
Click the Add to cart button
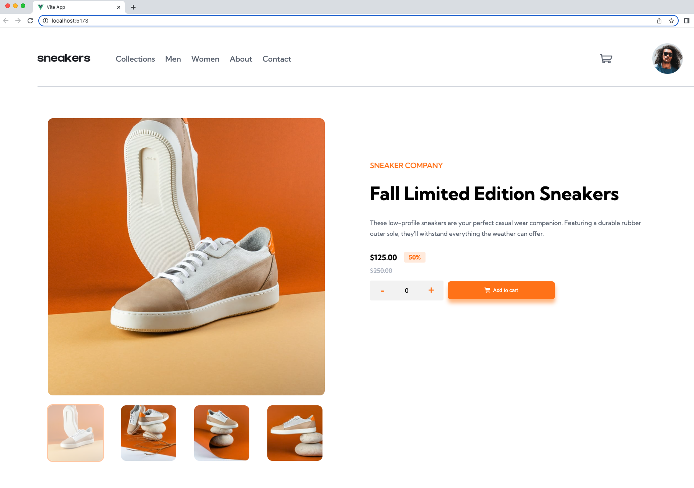pos(501,290)
